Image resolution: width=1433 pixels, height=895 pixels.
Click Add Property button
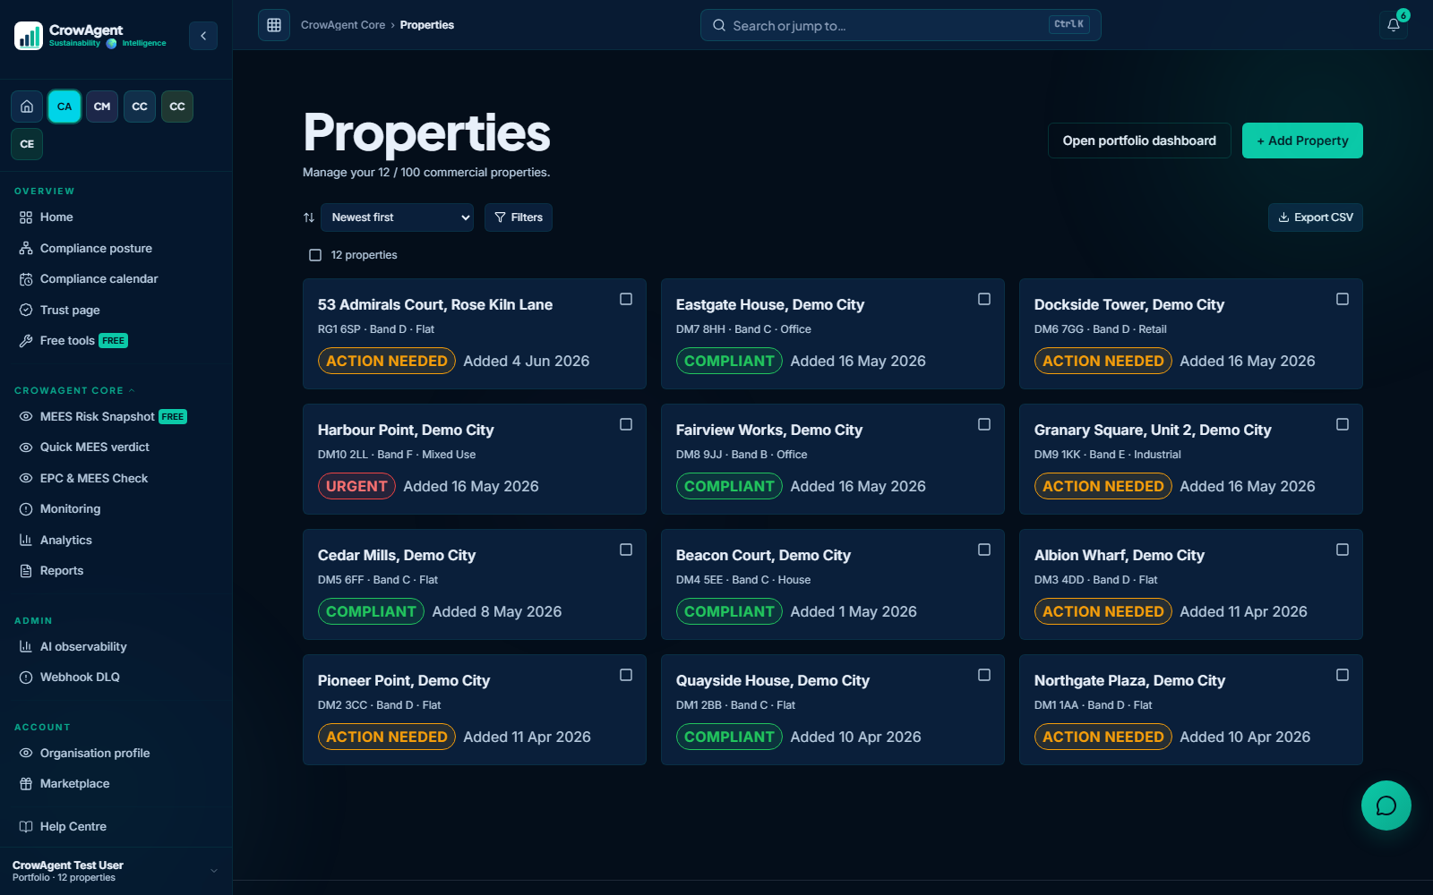pos(1302,141)
